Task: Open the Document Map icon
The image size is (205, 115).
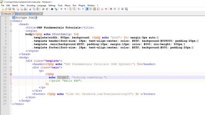Action: (x=94, y=9)
